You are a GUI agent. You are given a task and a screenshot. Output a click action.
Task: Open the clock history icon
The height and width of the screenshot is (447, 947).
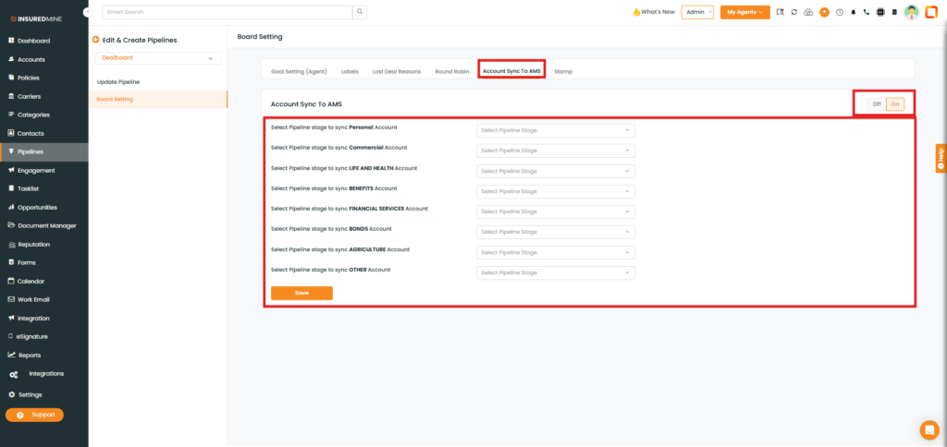coord(839,12)
